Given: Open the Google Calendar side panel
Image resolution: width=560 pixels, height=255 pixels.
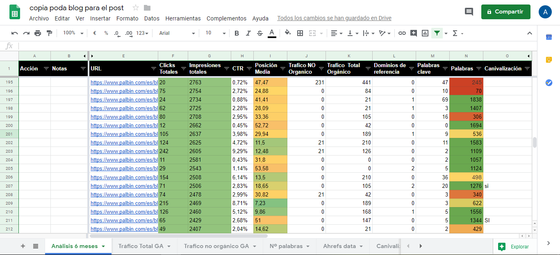Looking at the screenshot, I should click(x=549, y=37).
